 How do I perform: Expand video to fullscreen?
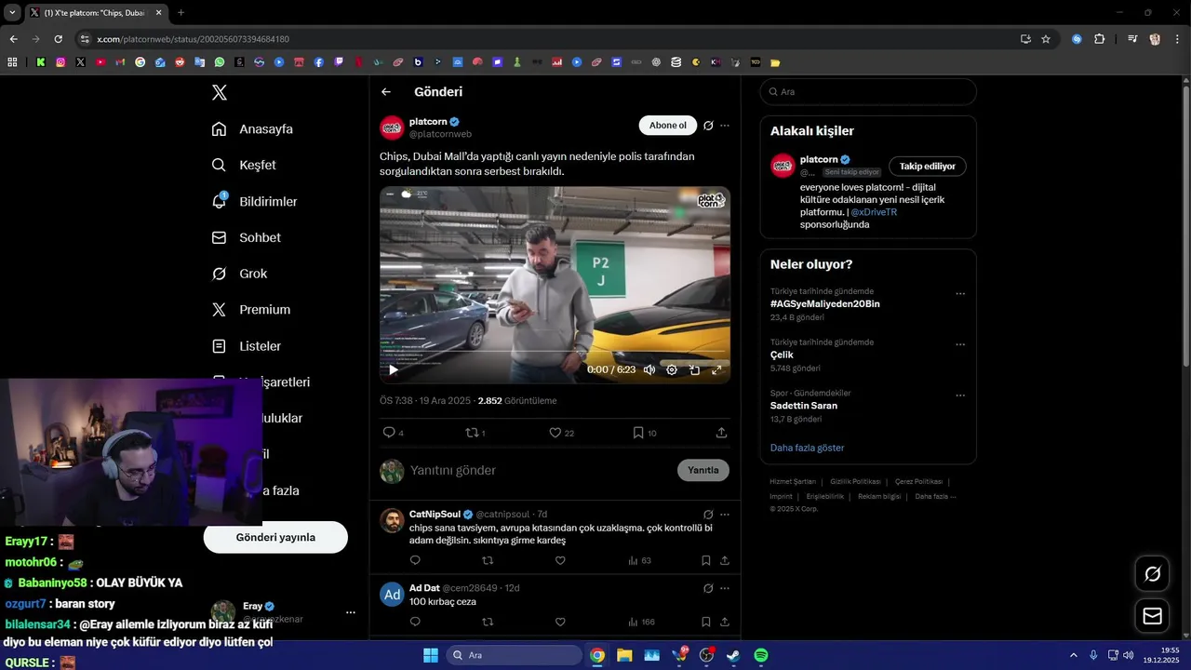click(716, 369)
